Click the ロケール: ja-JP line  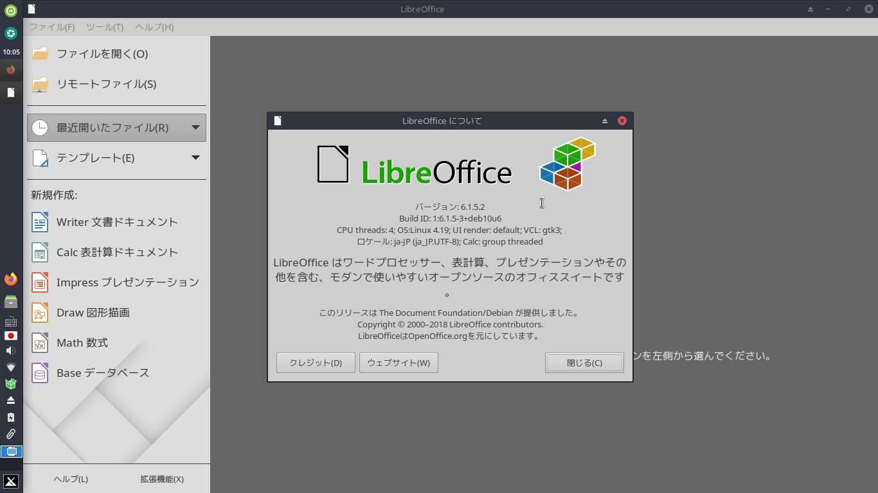(x=450, y=241)
